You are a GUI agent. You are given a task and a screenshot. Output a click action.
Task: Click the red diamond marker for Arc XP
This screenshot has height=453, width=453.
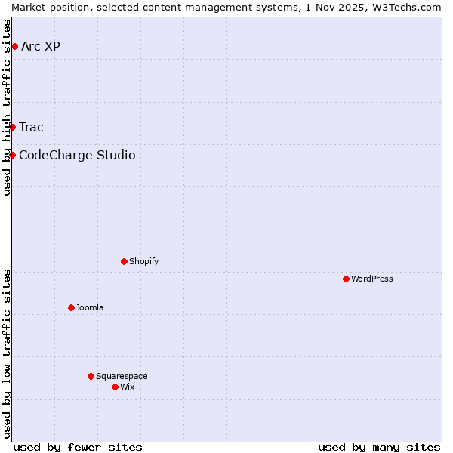pos(14,47)
